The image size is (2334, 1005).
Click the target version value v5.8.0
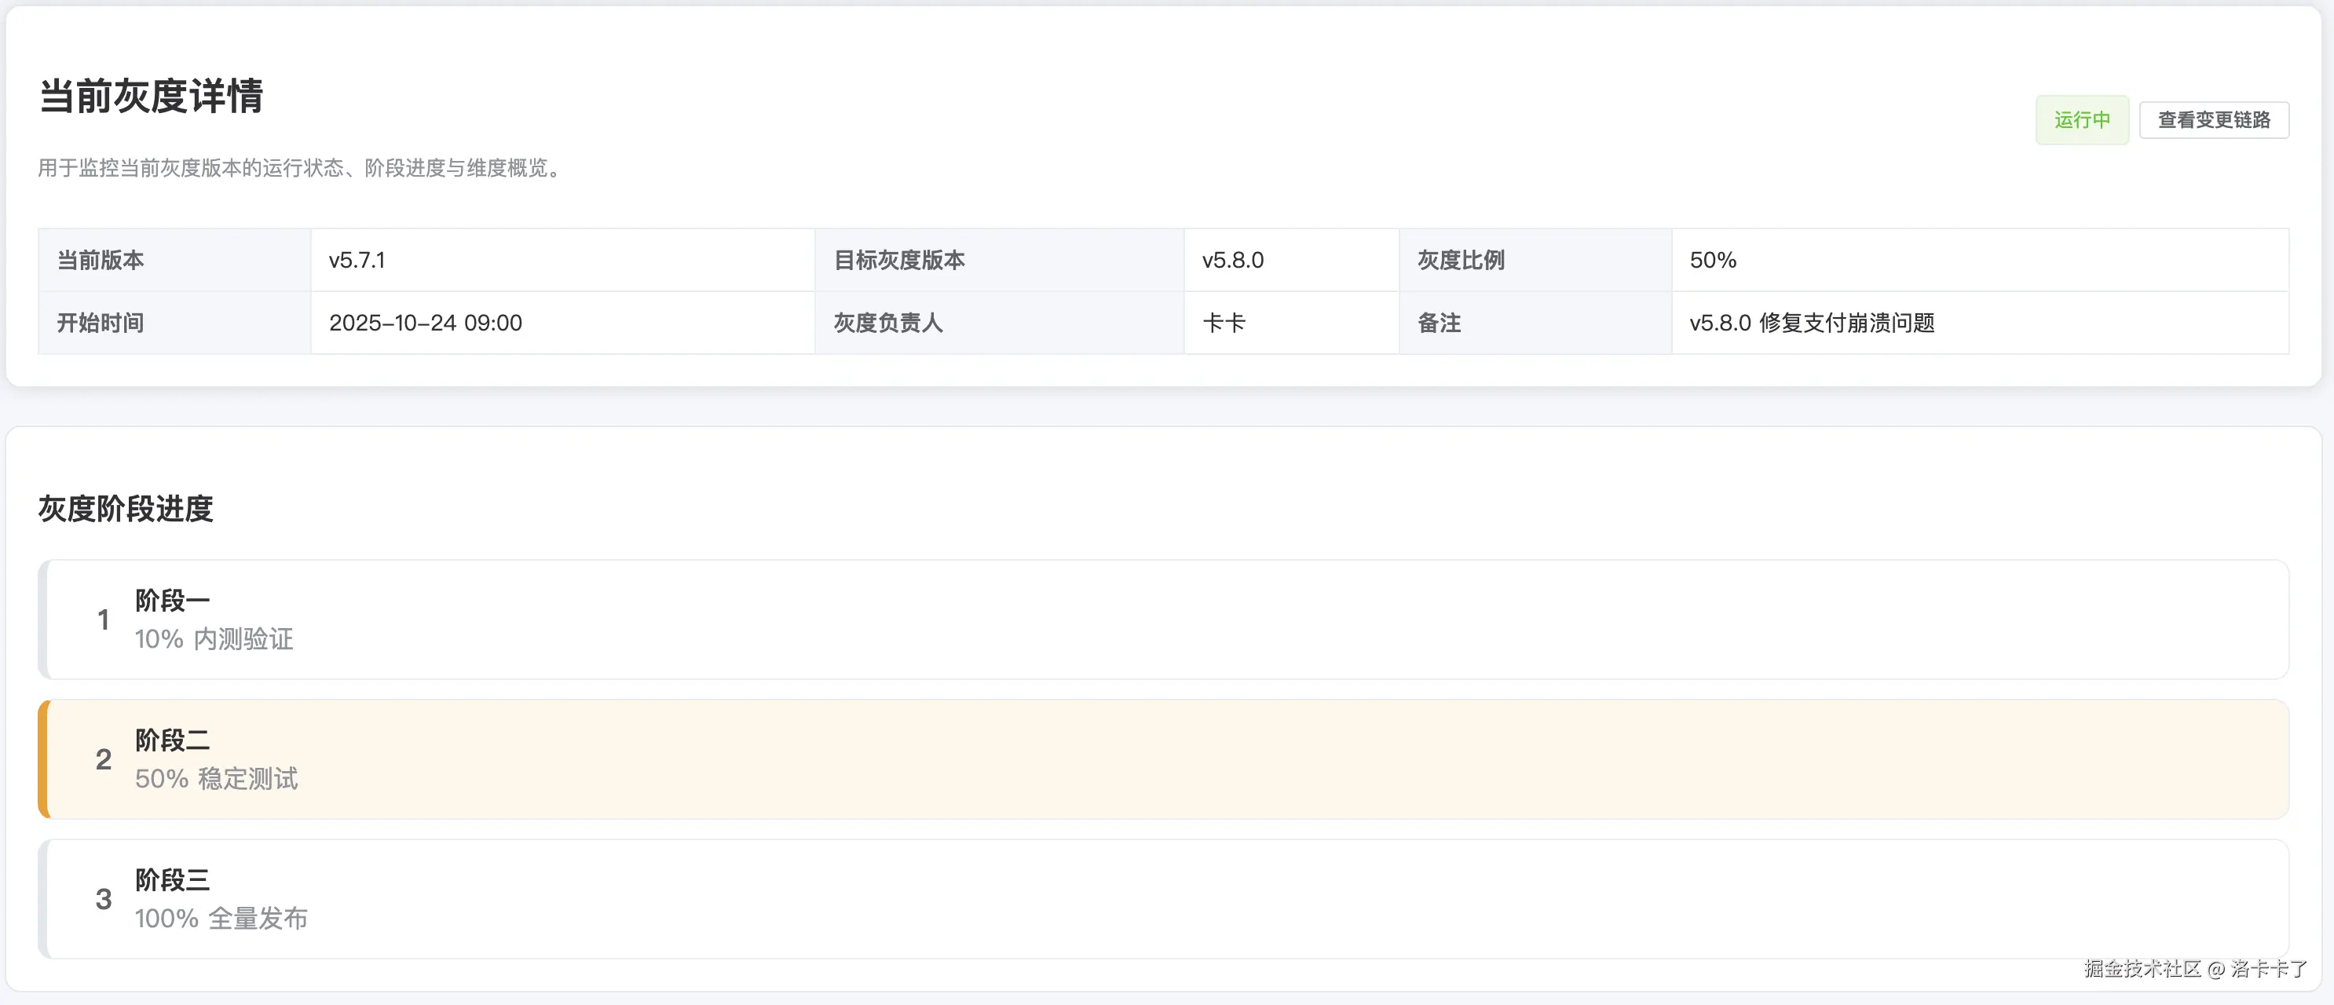point(1232,260)
